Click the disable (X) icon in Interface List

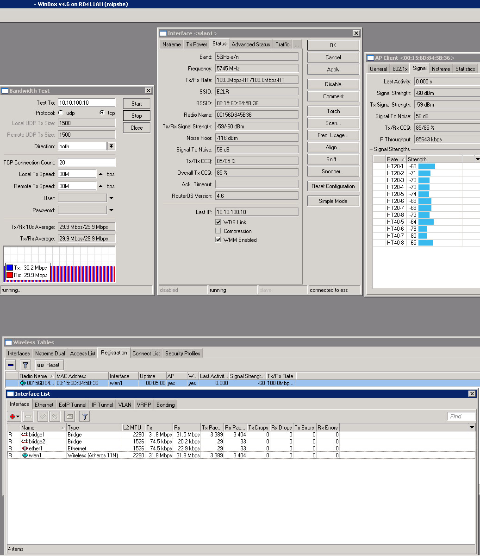55,417
